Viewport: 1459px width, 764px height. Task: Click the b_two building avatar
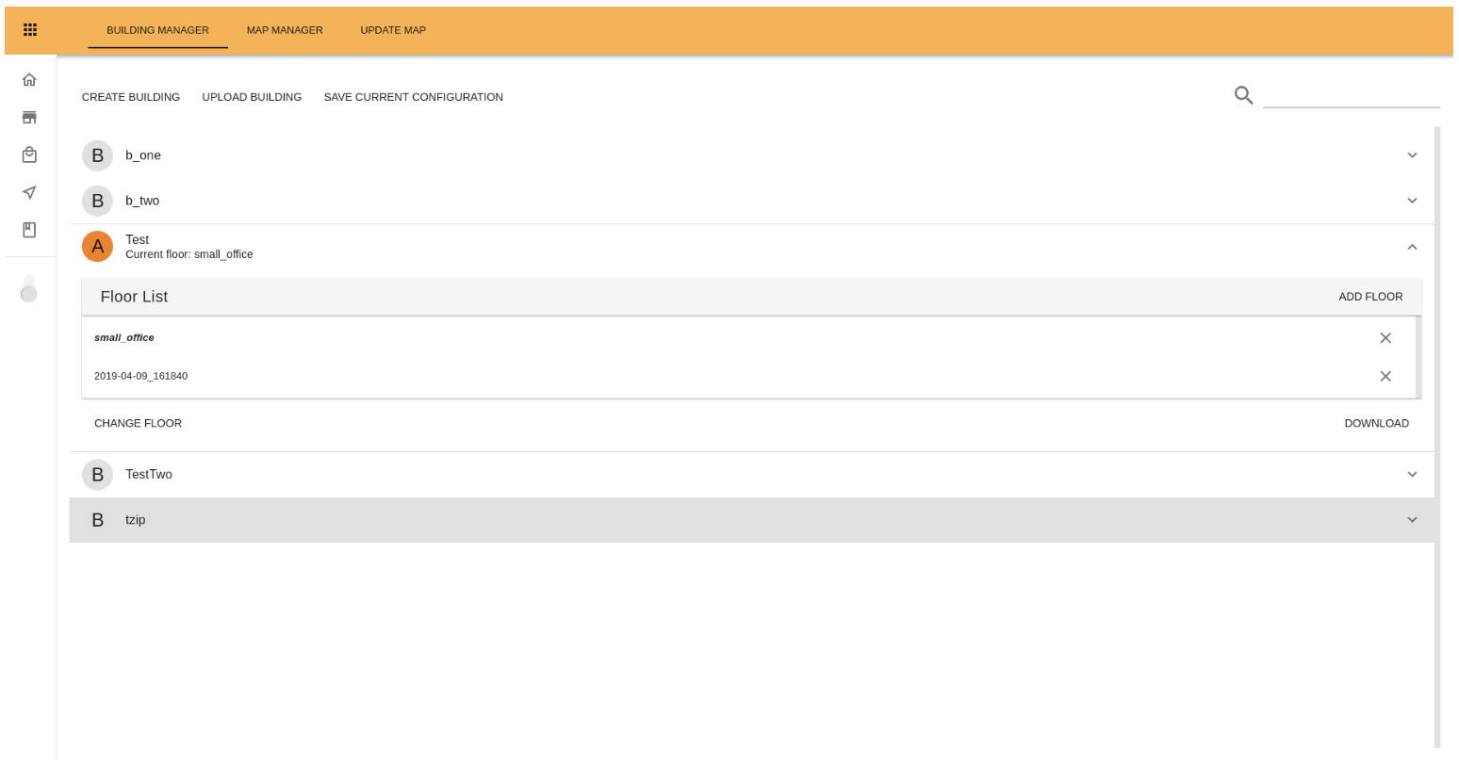(97, 201)
